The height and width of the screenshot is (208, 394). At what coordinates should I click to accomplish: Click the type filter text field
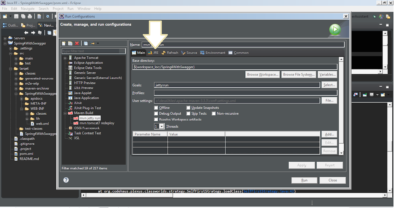coord(94,51)
